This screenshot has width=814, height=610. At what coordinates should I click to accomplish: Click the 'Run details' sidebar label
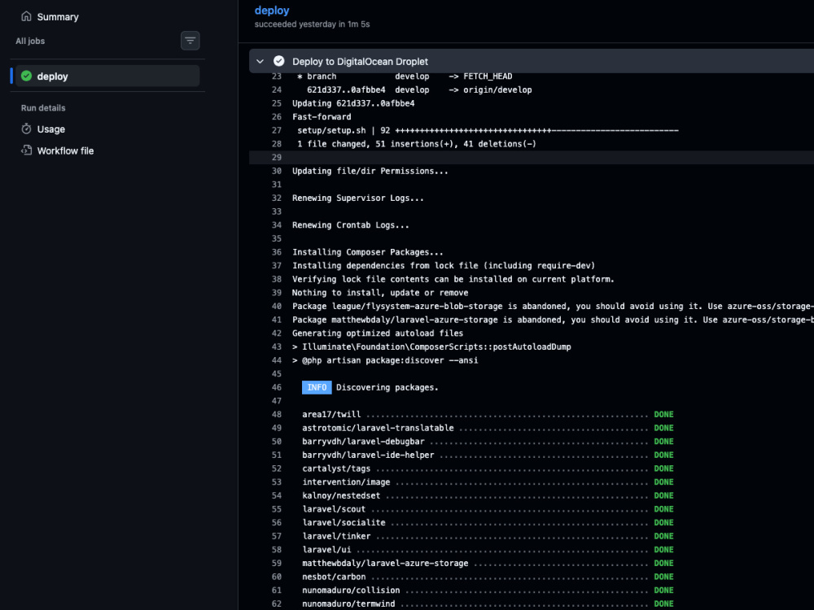point(43,108)
